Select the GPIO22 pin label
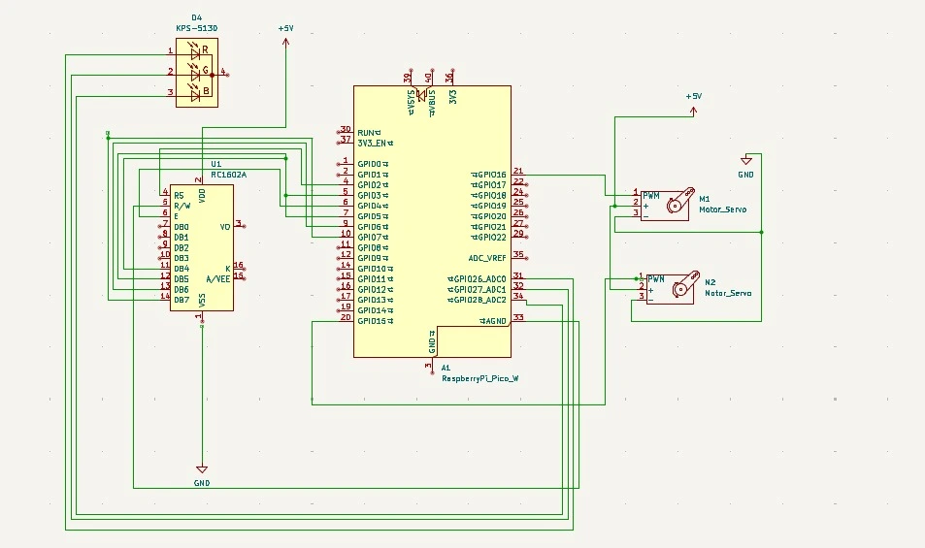Image resolution: width=925 pixels, height=548 pixels. tap(489, 237)
